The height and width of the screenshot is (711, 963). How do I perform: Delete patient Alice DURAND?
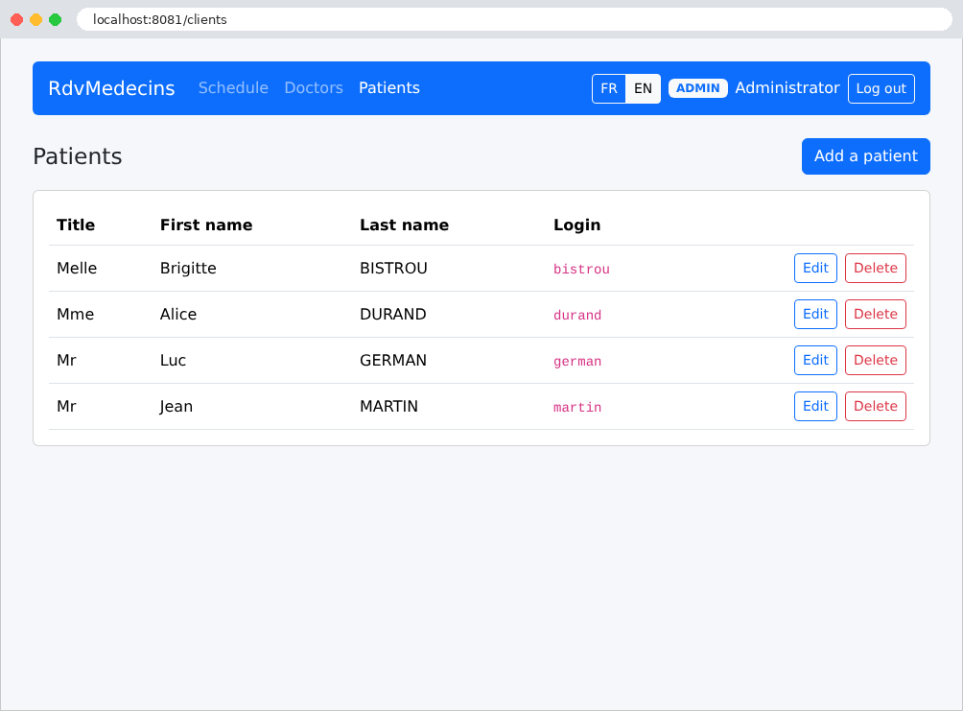pos(876,314)
